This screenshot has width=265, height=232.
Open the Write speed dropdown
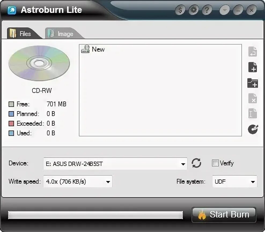pos(78,182)
